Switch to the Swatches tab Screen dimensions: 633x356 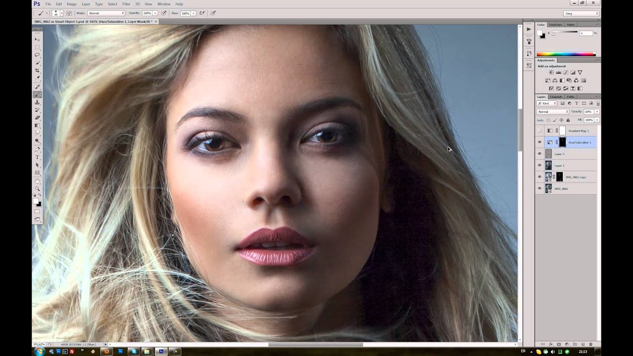click(x=555, y=25)
